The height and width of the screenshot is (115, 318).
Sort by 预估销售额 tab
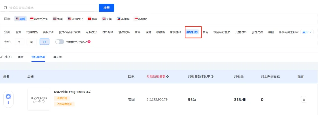(38, 57)
